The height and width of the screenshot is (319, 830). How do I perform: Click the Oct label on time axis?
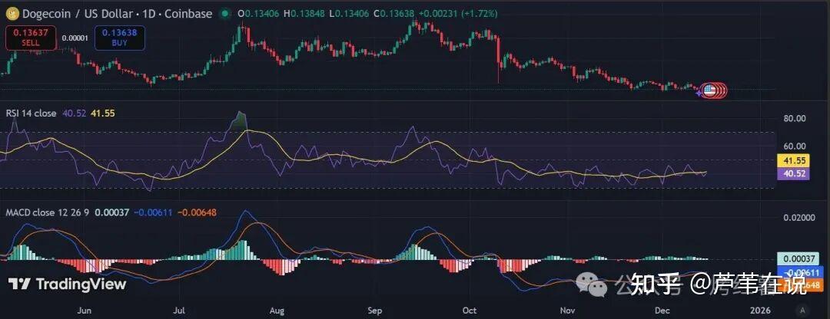tap(470, 311)
